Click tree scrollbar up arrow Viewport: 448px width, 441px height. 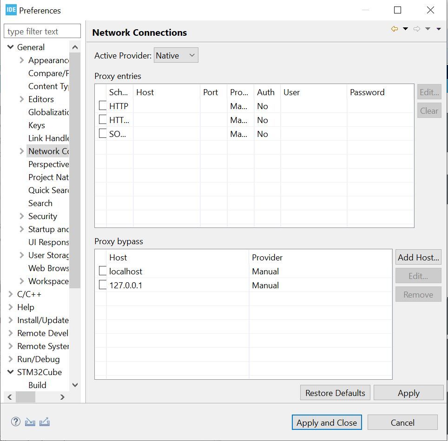coord(75,47)
